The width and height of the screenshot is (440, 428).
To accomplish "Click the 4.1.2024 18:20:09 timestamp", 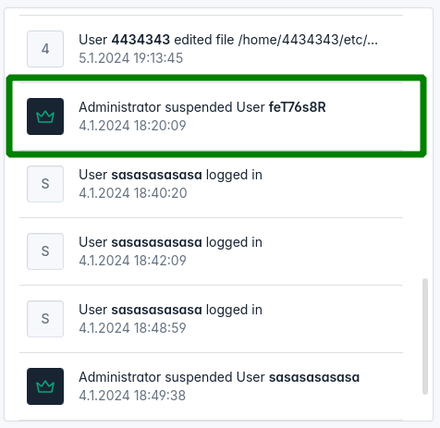I will [132, 126].
